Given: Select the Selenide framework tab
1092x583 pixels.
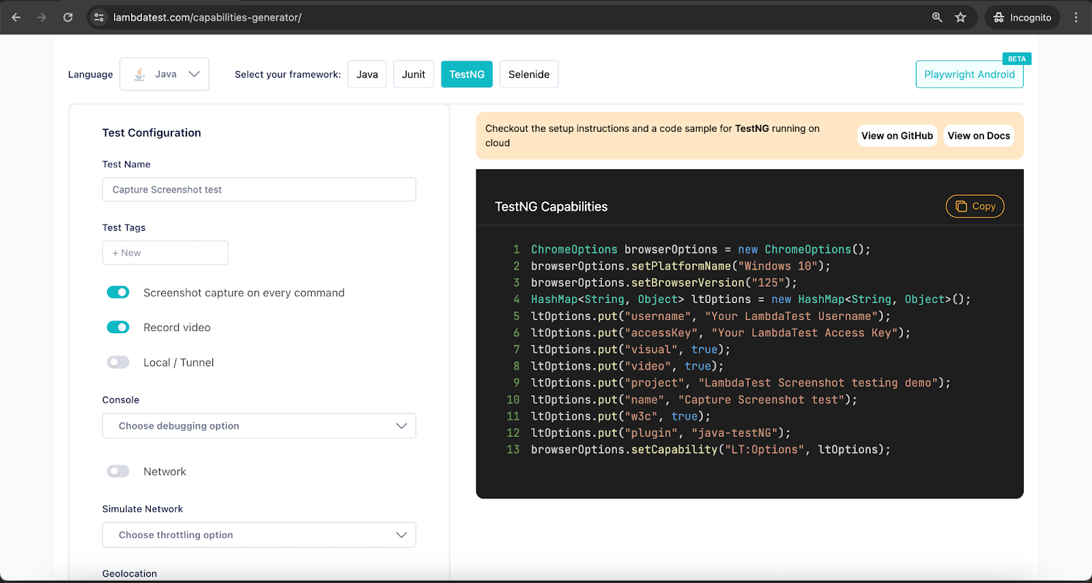Looking at the screenshot, I should (x=528, y=74).
